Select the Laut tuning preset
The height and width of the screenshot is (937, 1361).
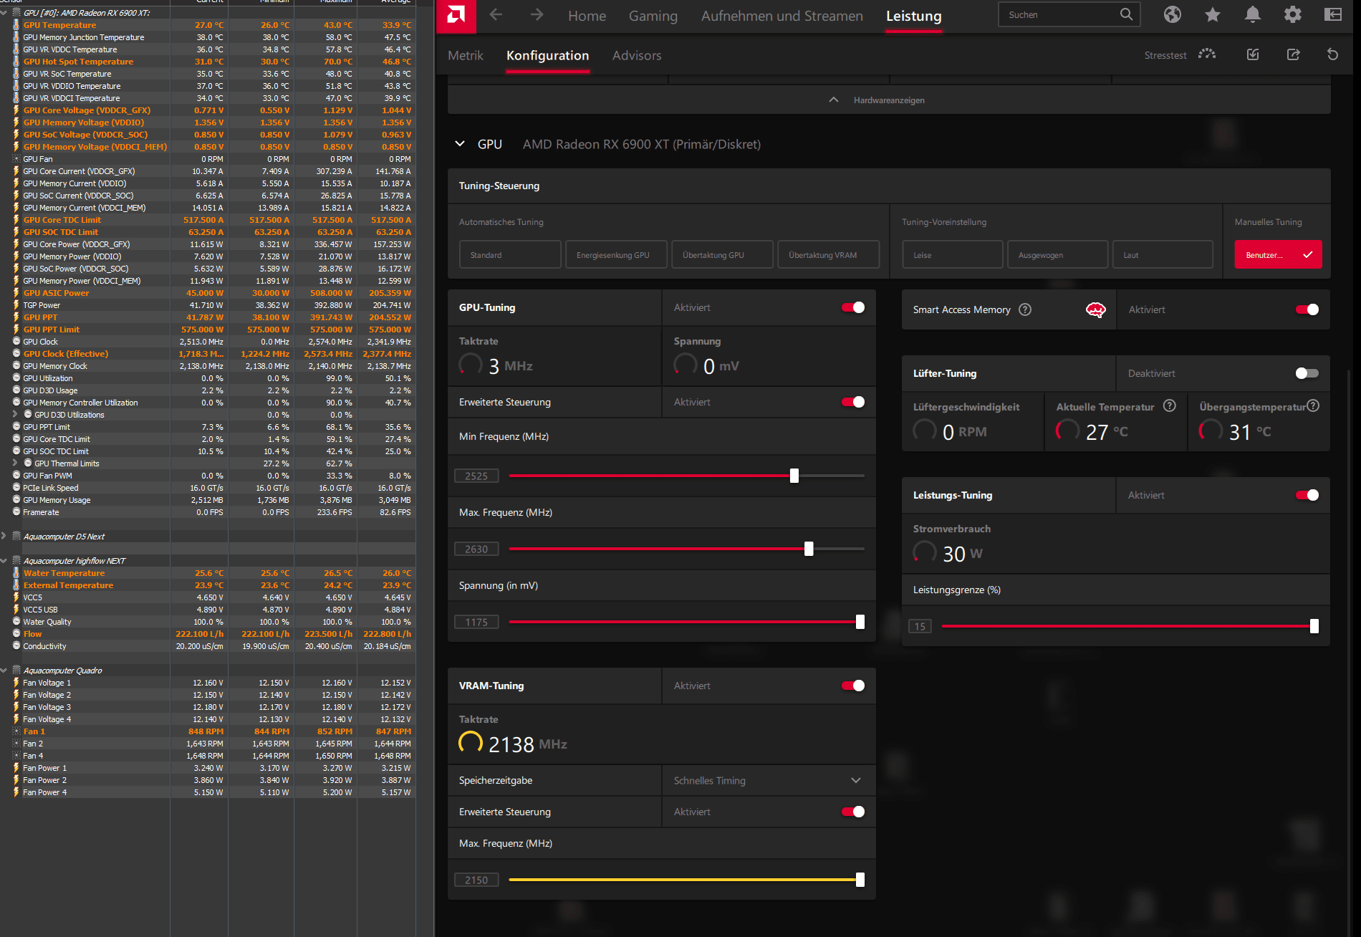(x=1163, y=255)
